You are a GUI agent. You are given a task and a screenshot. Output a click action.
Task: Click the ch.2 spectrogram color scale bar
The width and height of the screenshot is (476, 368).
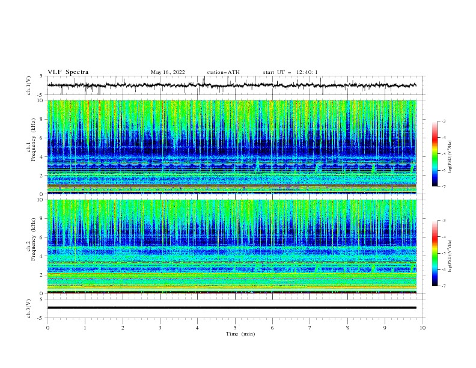pyautogui.click(x=435, y=253)
